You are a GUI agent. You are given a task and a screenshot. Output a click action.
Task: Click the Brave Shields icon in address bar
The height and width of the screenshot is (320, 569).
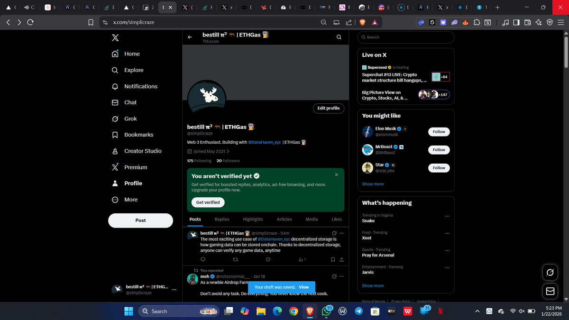[x=362, y=22]
